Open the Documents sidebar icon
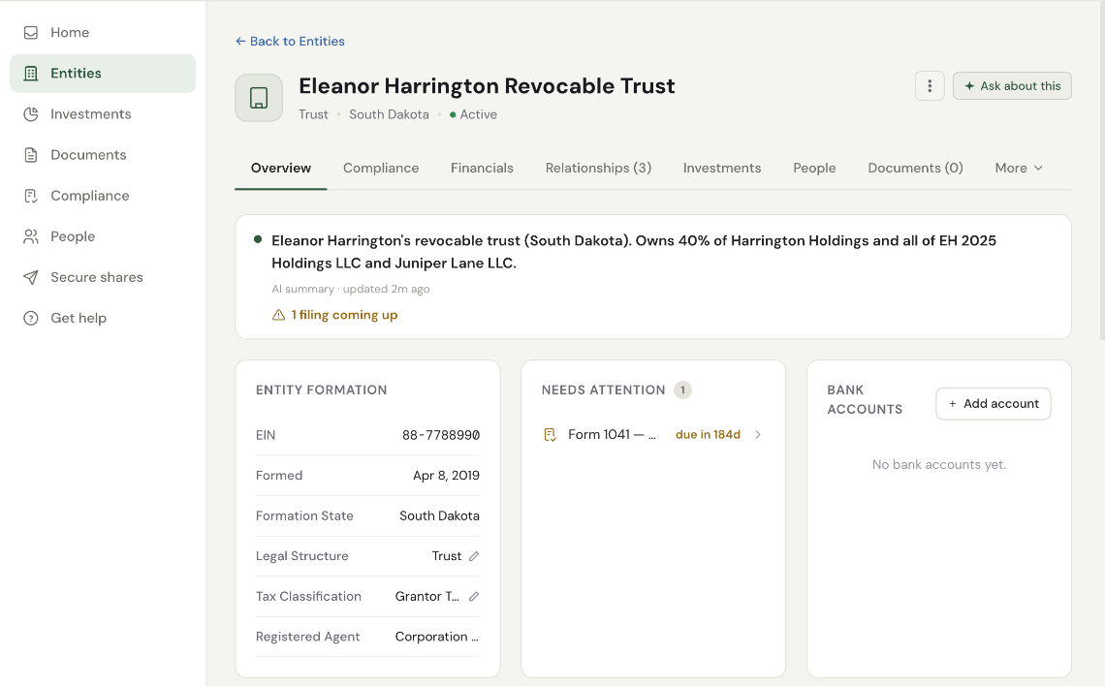The width and height of the screenshot is (1105, 686). pyautogui.click(x=31, y=155)
